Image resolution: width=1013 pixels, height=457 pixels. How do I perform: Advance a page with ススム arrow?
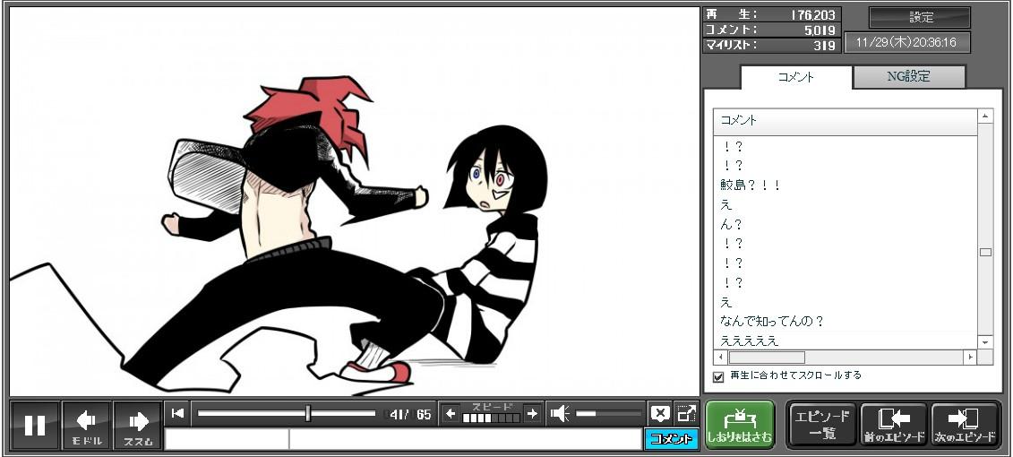click(x=138, y=426)
